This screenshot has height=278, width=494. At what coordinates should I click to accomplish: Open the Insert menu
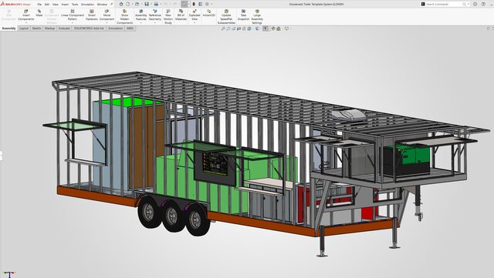click(x=65, y=5)
